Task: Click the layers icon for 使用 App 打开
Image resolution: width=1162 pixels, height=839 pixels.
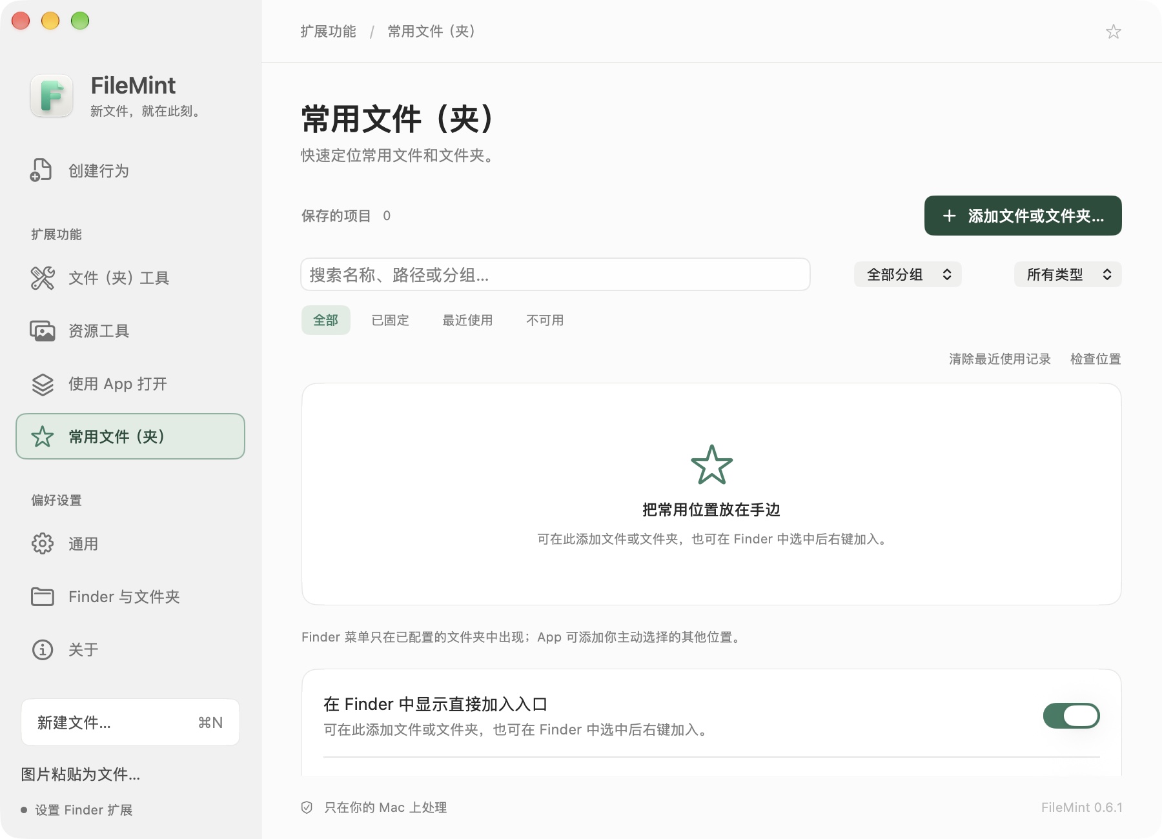Action: coord(43,384)
